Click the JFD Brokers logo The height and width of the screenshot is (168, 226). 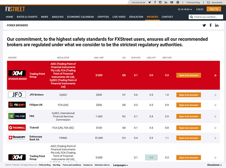click(17, 95)
